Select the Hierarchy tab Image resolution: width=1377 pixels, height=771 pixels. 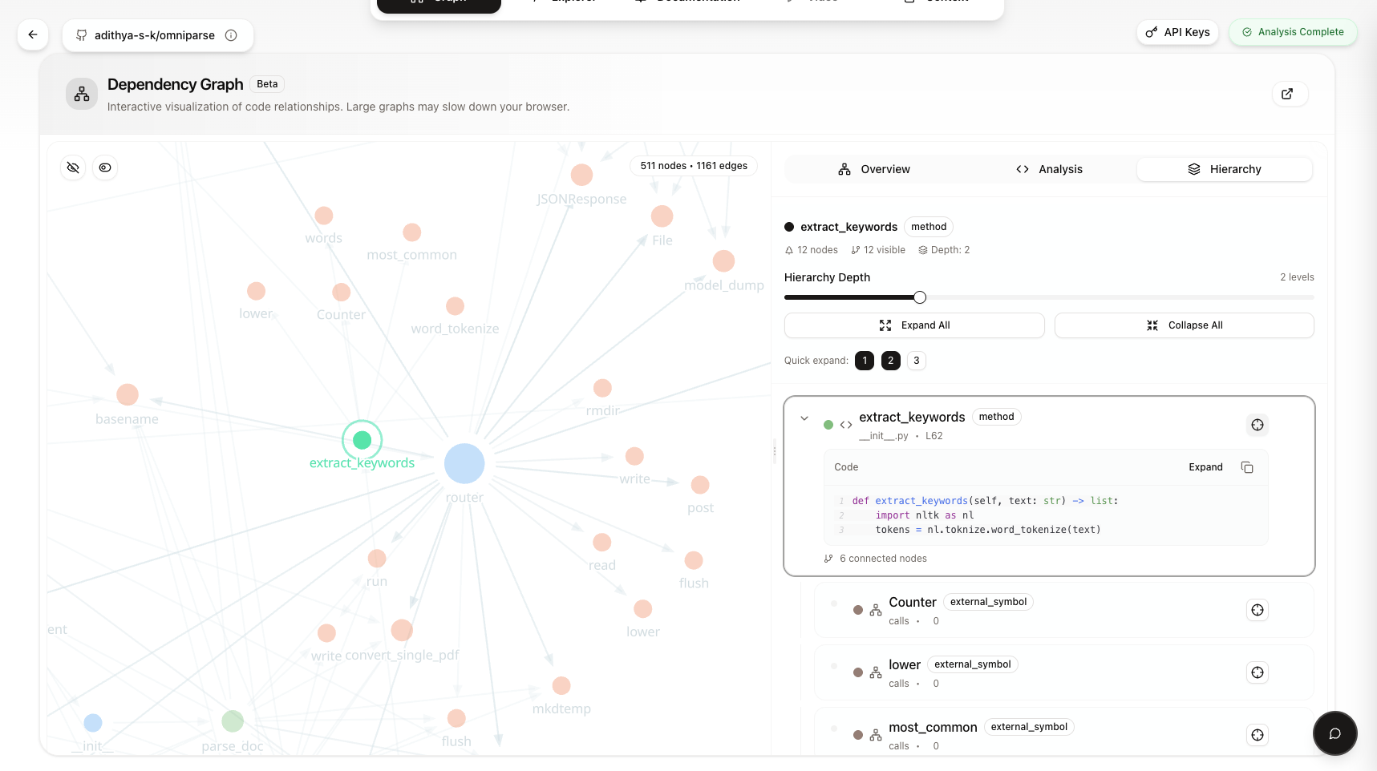tap(1225, 169)
